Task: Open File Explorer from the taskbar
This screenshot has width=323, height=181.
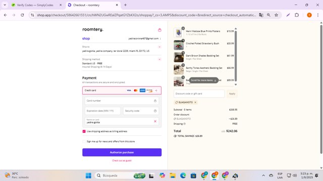Action: coord(173,175)
